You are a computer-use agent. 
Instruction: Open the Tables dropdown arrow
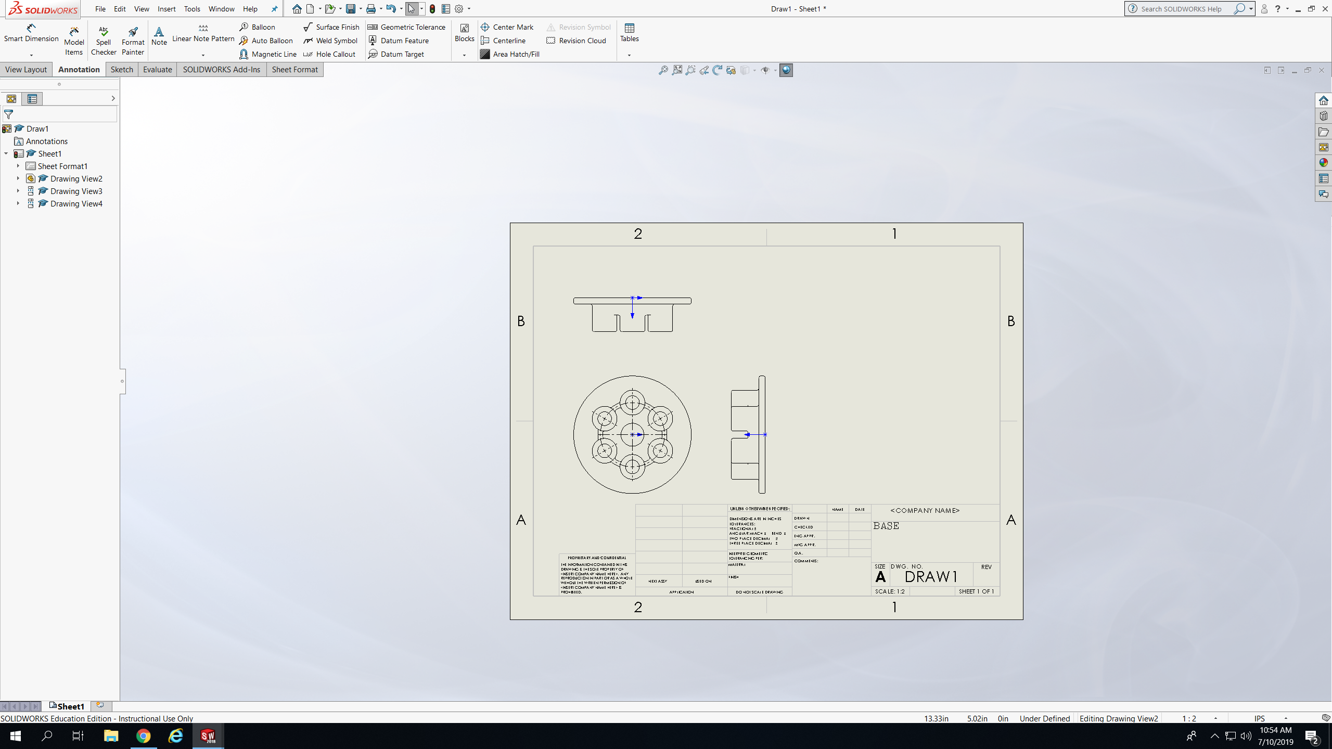(x=629, y=55)
